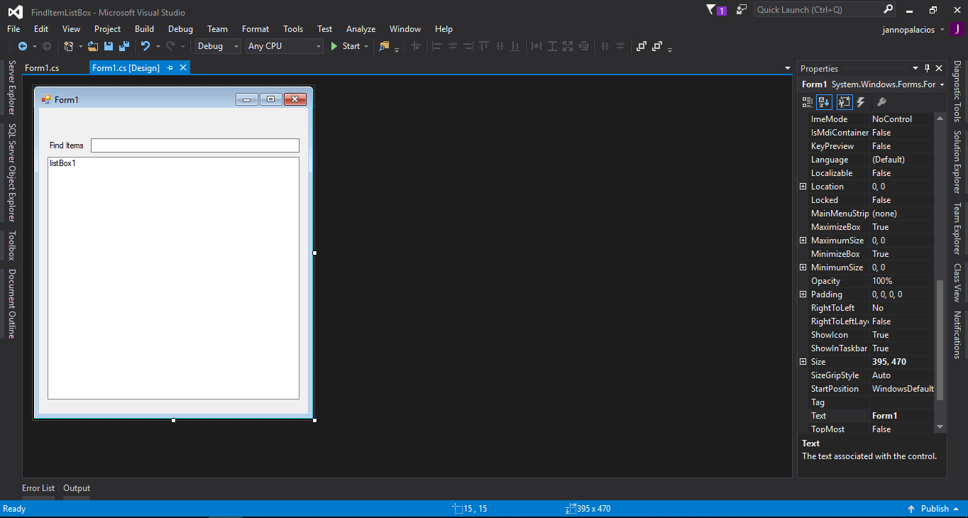Click the Find Items textbox on Form1
This screenshot has height=518, width=968.
tap(195, 145)
